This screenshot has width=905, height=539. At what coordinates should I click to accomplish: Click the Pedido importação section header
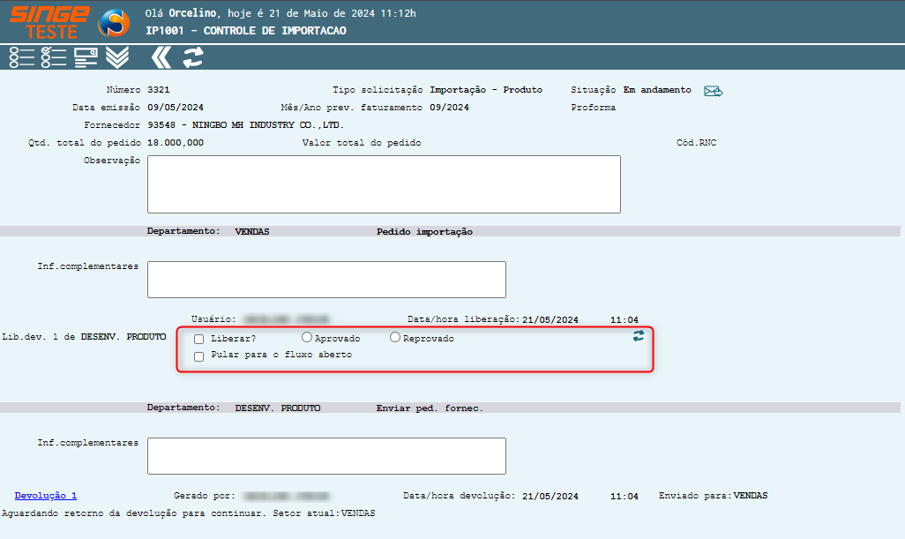[x=424, y=232]
